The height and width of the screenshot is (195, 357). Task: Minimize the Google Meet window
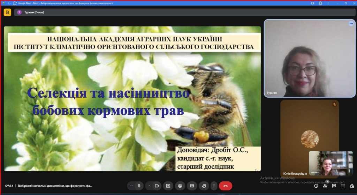click(x=337, y=3)
